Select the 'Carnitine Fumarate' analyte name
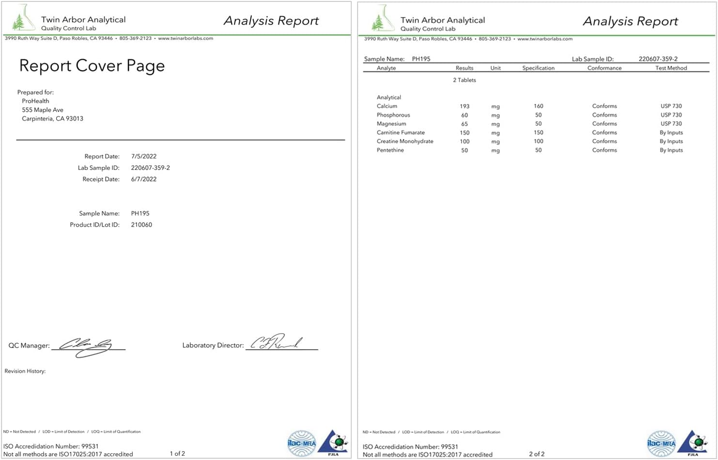Screen dimensions: 718x460 pyautogui.click(x=400, y=133)
